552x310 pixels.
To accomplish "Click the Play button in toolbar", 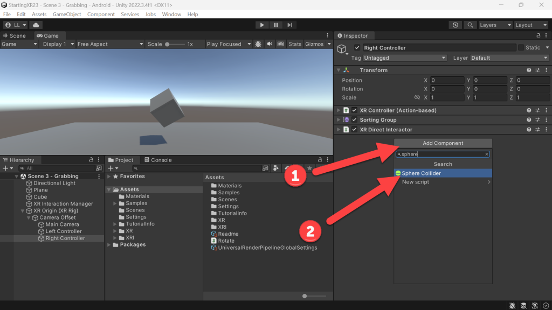I will coord(261,25).
